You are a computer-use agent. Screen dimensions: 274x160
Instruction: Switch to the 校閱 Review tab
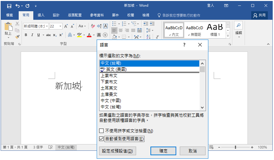point(131,15)
